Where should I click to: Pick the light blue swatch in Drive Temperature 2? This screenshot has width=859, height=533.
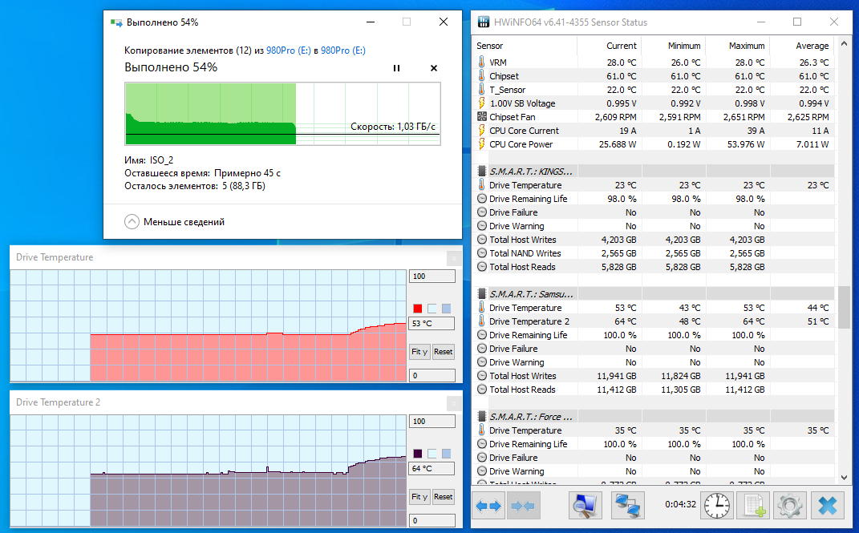(447, 454)
